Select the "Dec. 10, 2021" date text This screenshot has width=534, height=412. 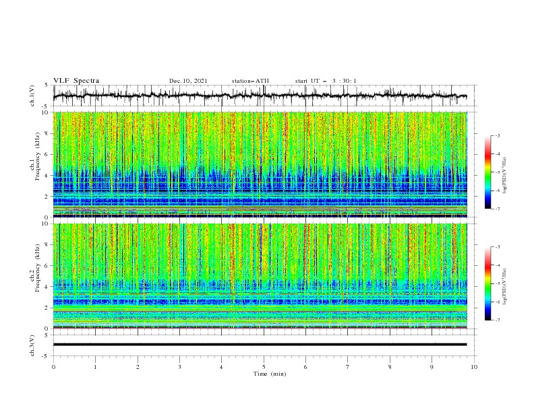(188, 81)
